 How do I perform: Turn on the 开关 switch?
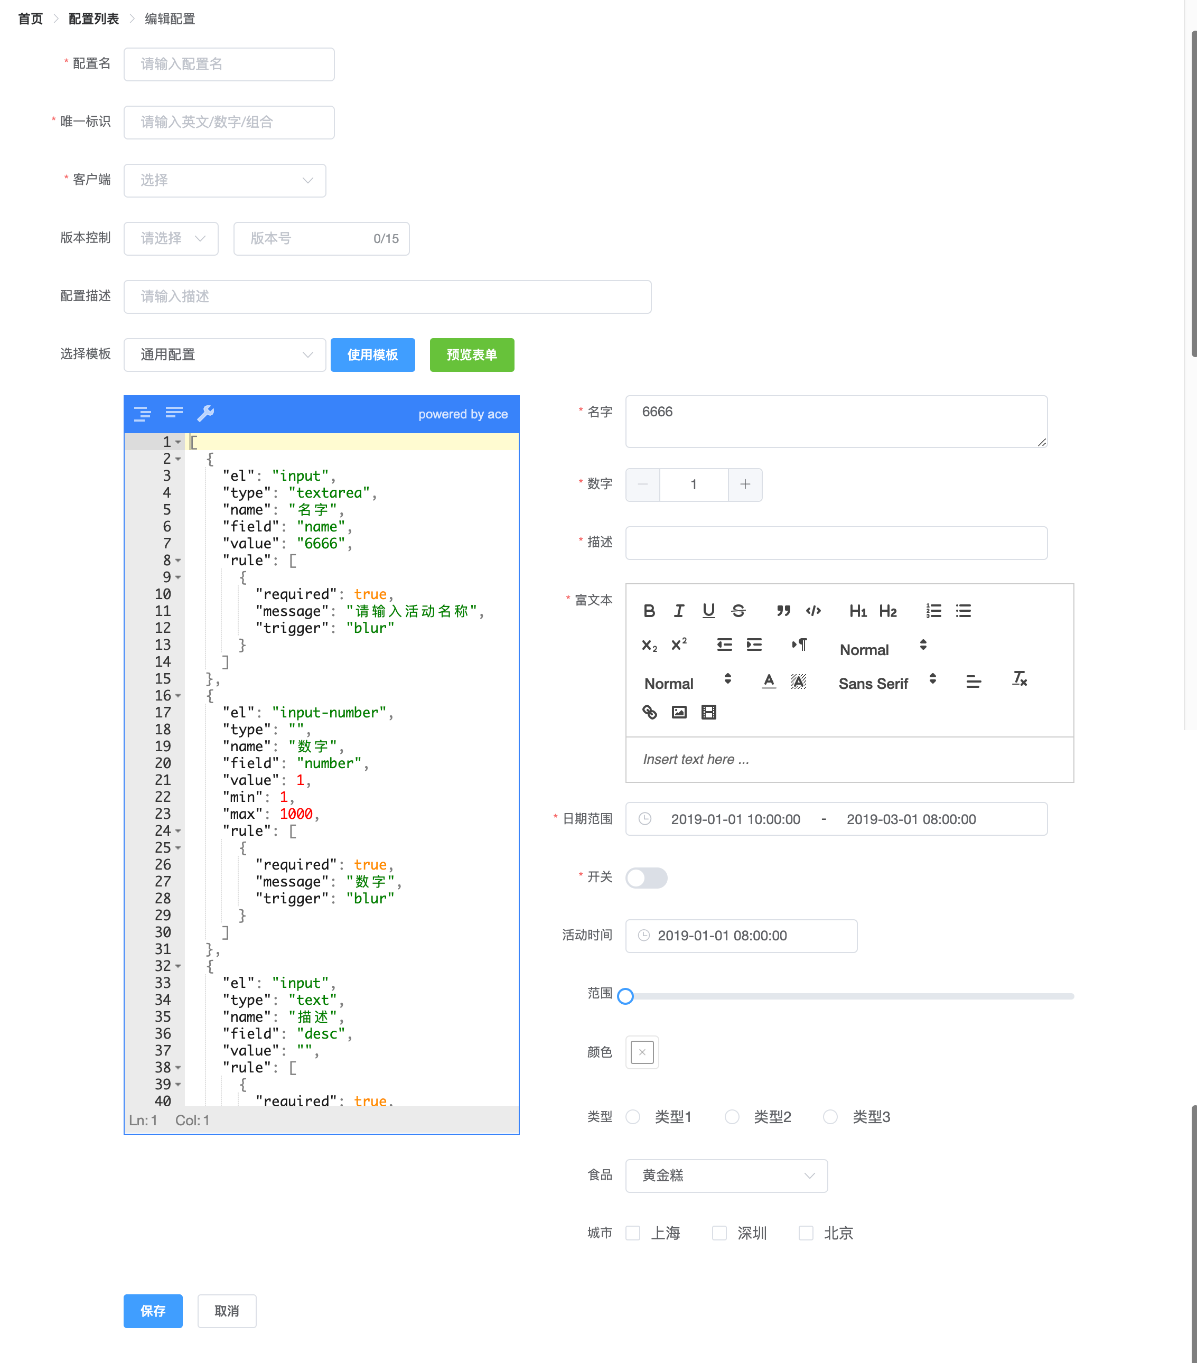coord(646,877)
